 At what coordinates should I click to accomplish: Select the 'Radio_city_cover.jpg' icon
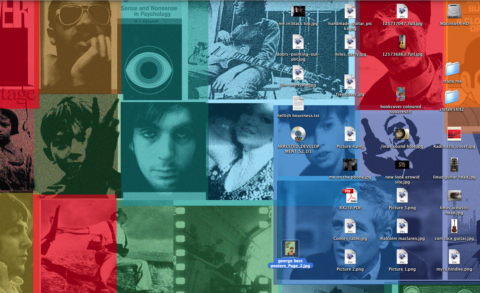tap(454, 134)
